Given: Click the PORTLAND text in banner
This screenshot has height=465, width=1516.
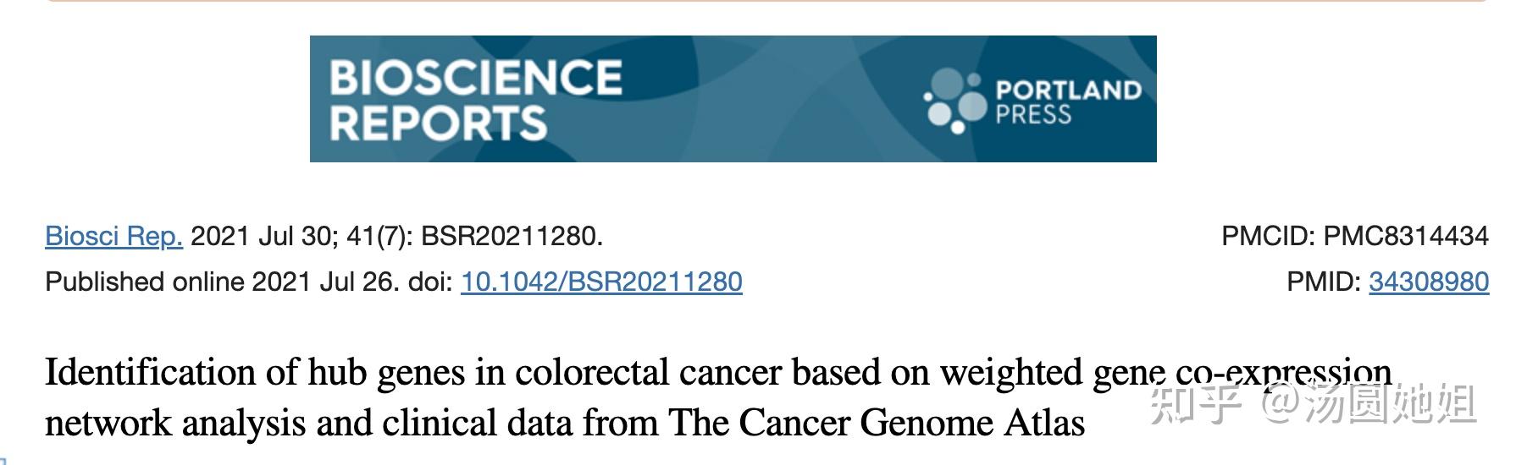Looking at the screenshot, I should [x=1068, y=90].
